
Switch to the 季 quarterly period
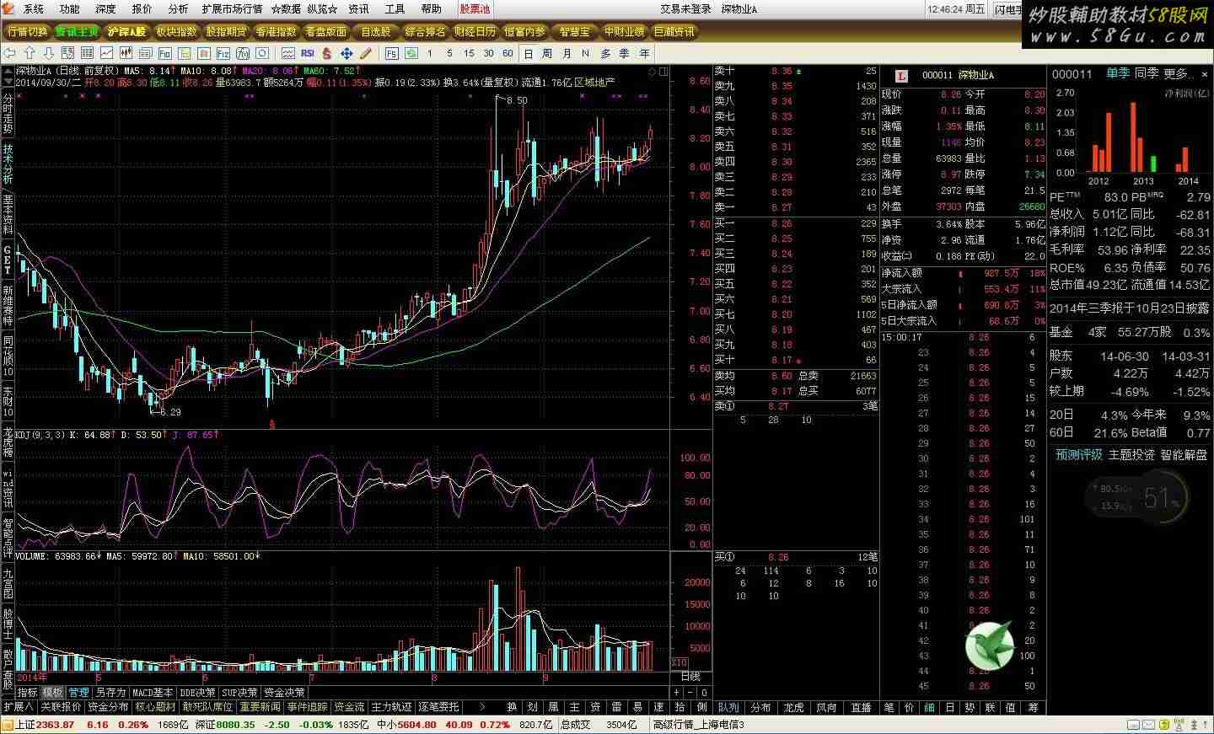(x=625, y=53)
